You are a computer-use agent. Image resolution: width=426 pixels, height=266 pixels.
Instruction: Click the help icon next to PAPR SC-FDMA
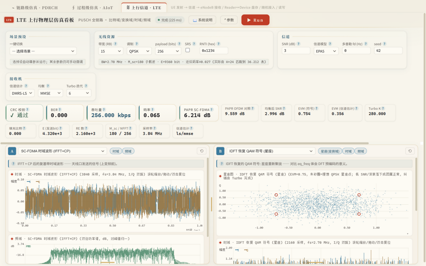click(x=212, y=109)
